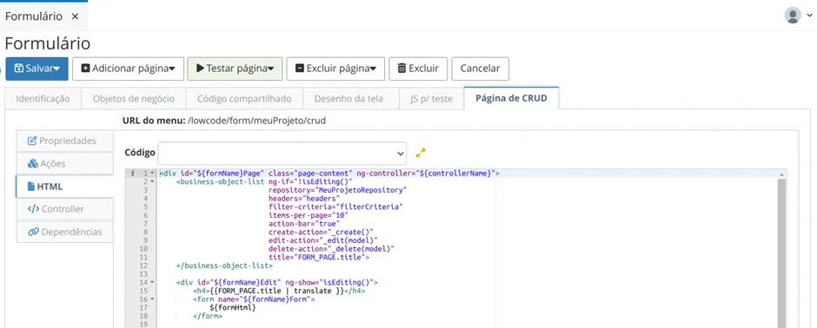Image resolution: width=817 pixels, height=328 pixels.
Task: Click the Salvar button
Action: click(37, 69)
